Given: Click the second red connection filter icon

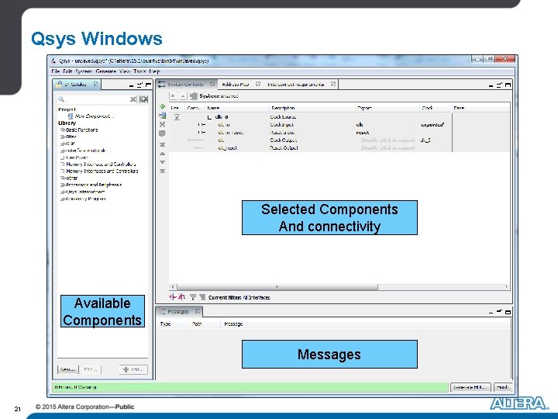Looking at the screenshot, I should click(182, 296).
